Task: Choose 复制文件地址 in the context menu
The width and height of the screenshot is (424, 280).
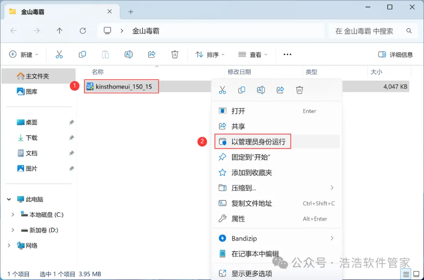Action: (x=276, y=203)
